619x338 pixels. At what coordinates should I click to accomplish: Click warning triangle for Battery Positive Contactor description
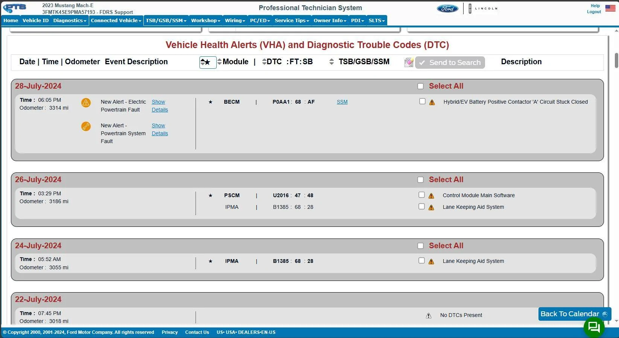pos(432,102)
